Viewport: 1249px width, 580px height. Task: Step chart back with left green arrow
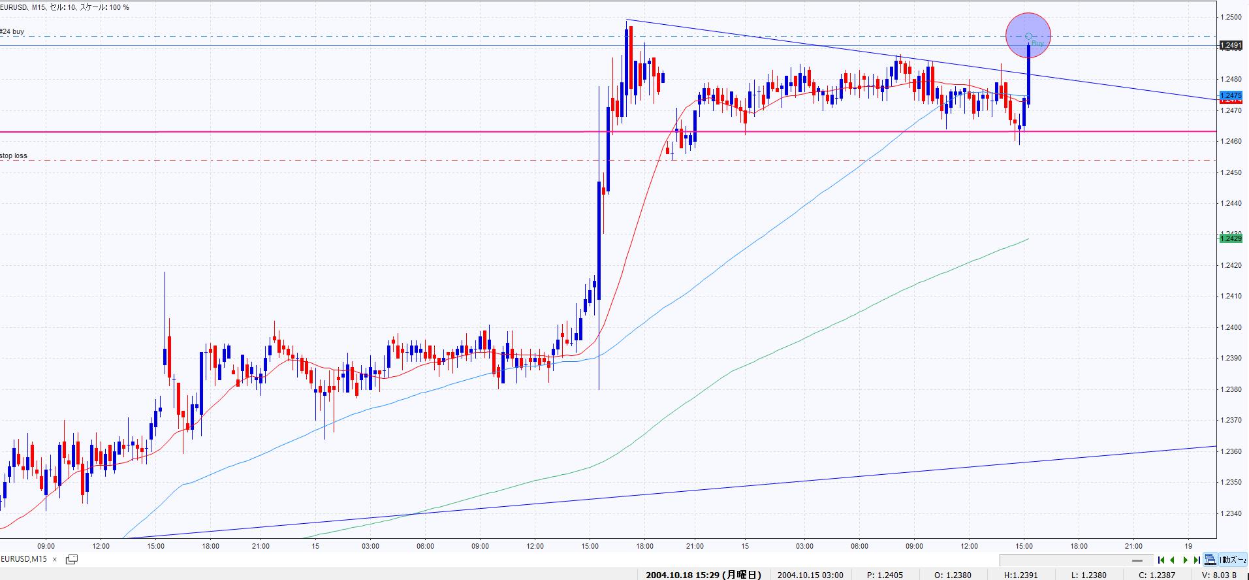pos(1173,560)
